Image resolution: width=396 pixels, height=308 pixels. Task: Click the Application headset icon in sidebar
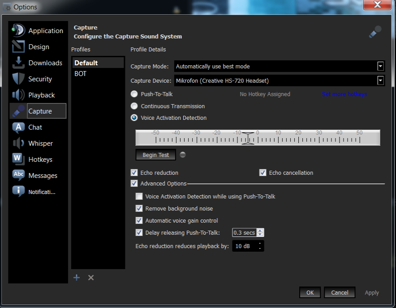tap(18, 30)
